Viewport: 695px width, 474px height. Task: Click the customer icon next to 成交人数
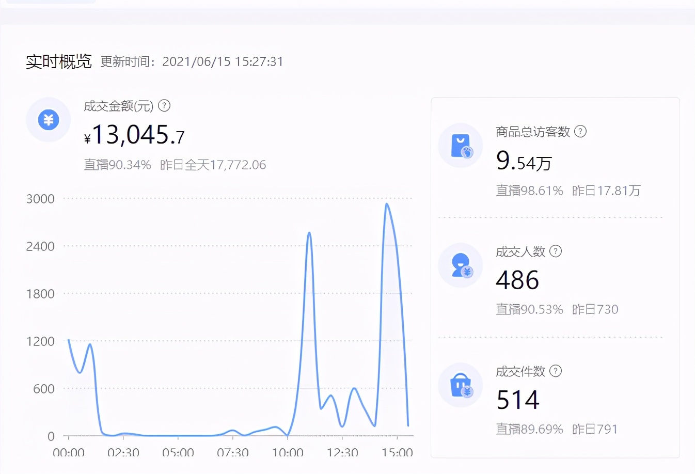pyautogui.click(x=460, y=265)
